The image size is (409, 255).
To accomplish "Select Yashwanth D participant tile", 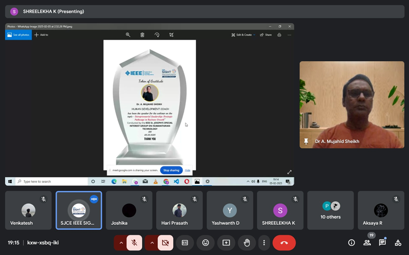I will [x=230, y=210].
